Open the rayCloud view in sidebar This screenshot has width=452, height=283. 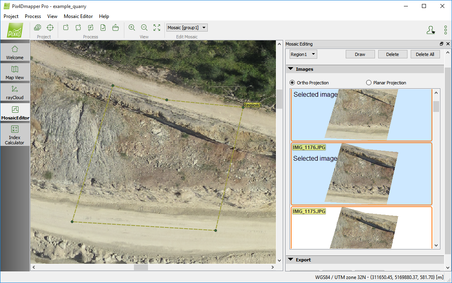click(x=15, y=92)
